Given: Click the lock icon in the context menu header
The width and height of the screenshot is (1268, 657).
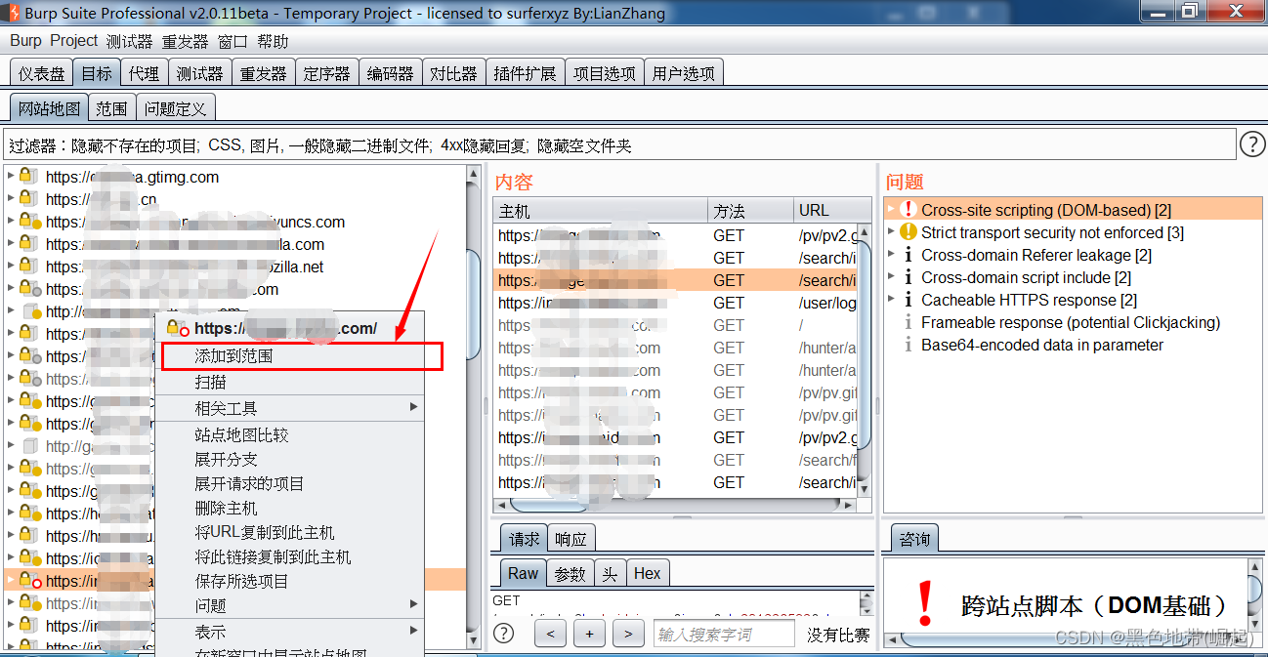Looking at the screenshot, I should 177,328.
